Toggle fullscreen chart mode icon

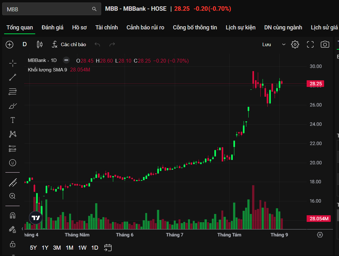[x=310, y=45]
